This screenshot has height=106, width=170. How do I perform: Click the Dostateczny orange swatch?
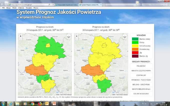coord(135,49)
